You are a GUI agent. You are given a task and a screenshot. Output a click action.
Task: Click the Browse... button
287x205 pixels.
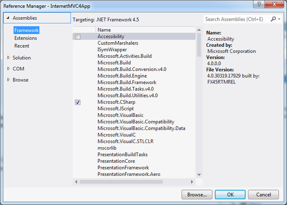click(x=197, y=194)
